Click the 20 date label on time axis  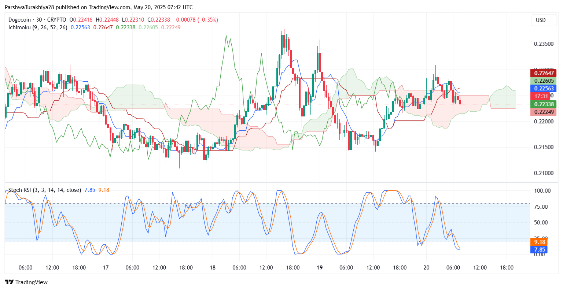[426, 268]
